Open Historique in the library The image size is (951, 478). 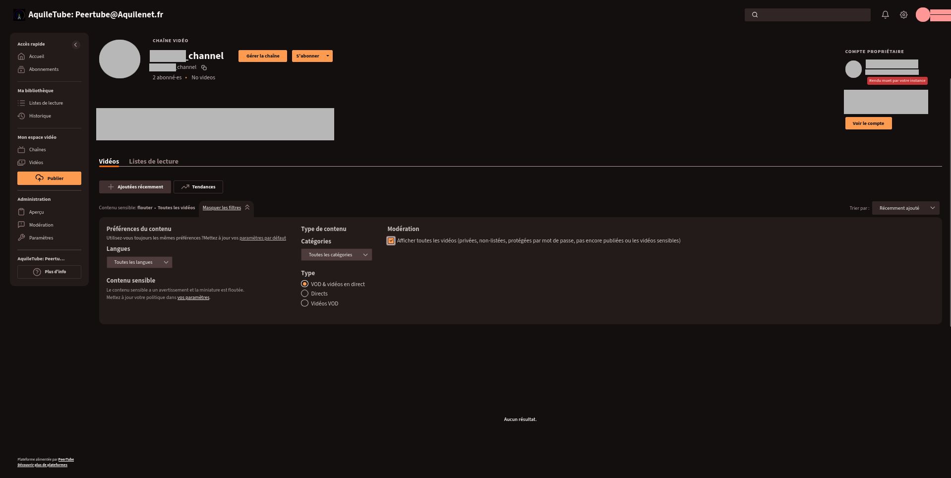pos(40,116)
